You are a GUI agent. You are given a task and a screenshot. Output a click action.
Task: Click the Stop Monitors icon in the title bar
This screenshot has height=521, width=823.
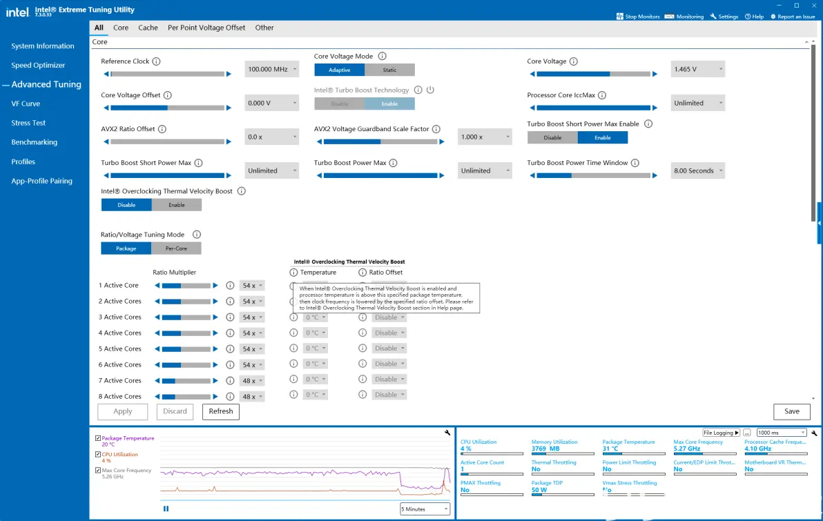(619, 17)
